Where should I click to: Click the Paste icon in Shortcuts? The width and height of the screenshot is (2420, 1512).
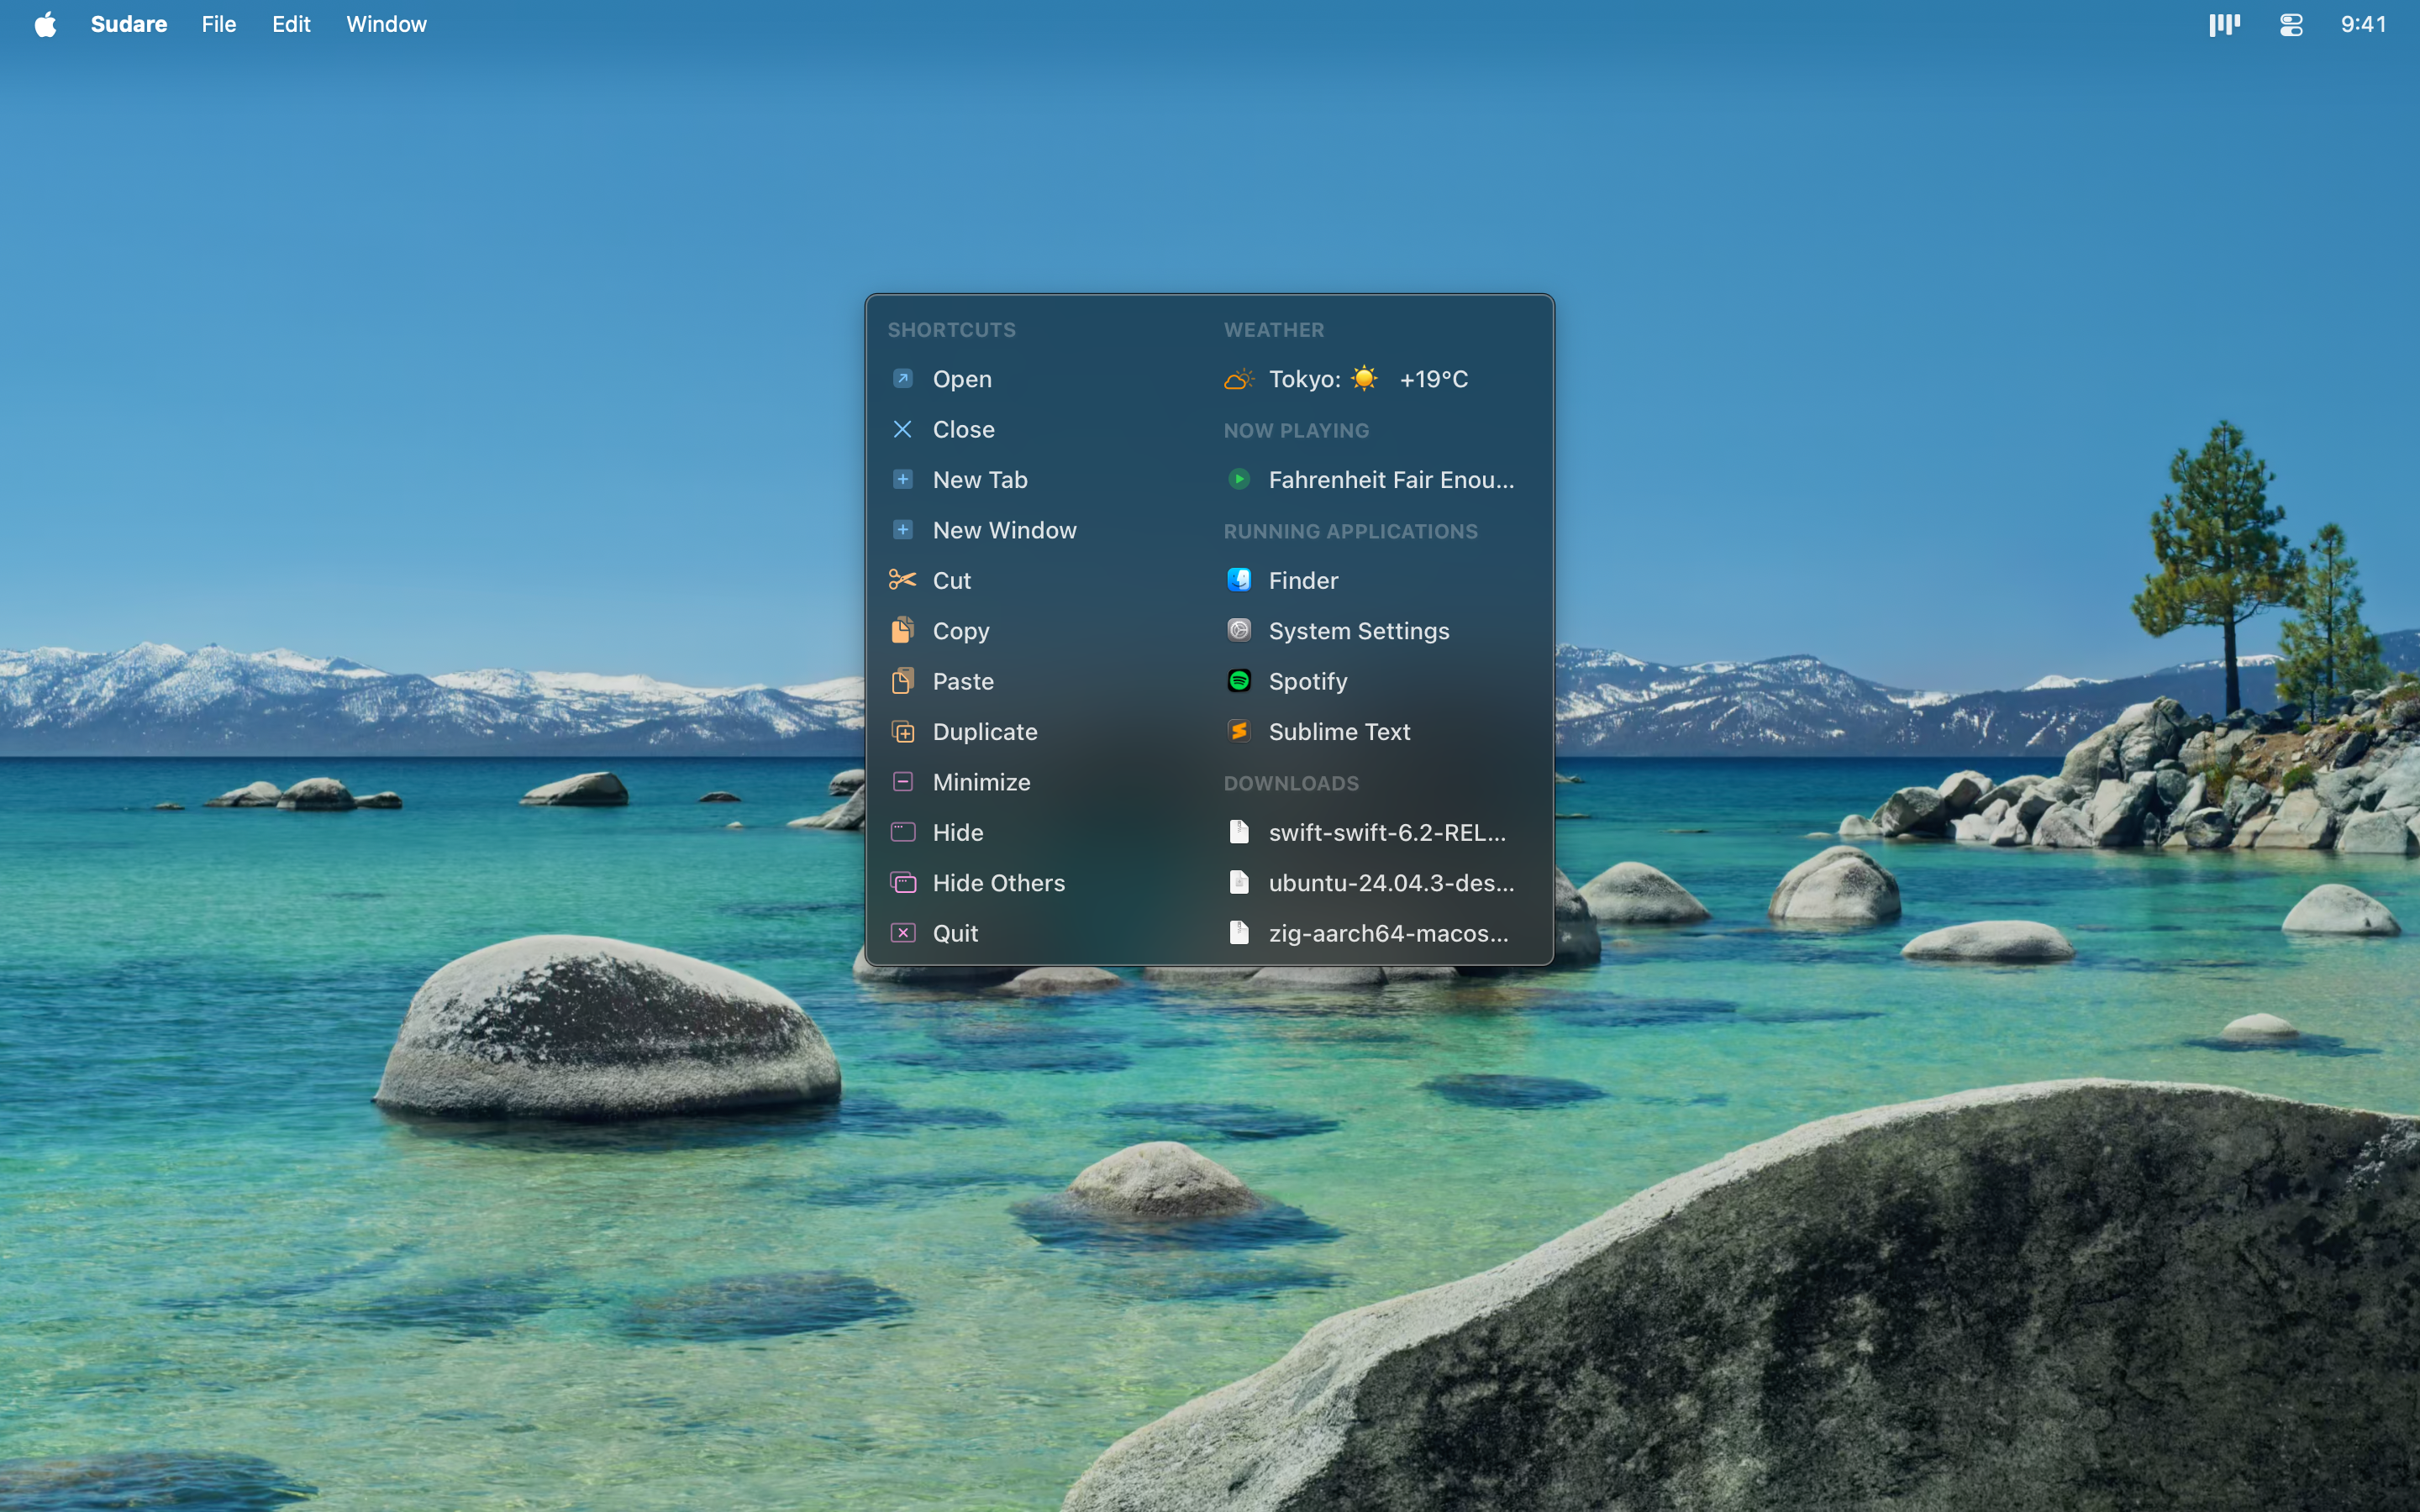(902, 681)
